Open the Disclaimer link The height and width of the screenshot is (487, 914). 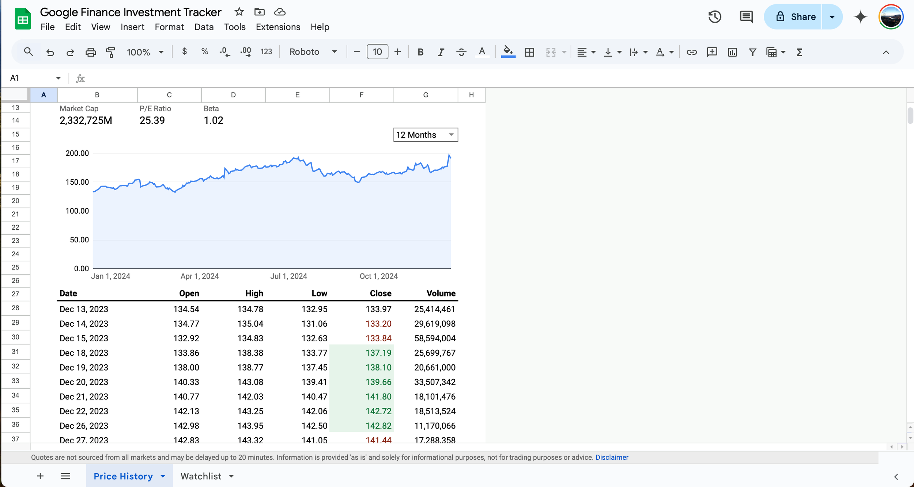tap(612, 457)
